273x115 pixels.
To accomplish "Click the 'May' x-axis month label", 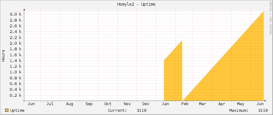I will (x=241, y=104).
